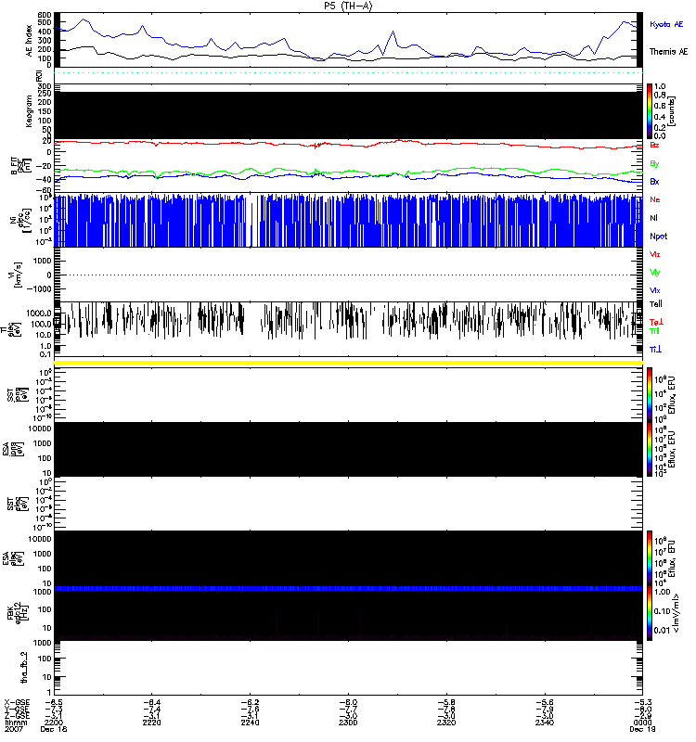Screen dimensions: 696x742
Task: Click the green Viy velocity legend label
Action: pyautogui.click(x=655, y=273)
